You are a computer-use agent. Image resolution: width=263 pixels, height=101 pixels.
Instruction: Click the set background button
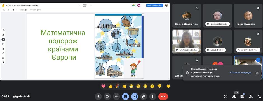coord(24,10)
